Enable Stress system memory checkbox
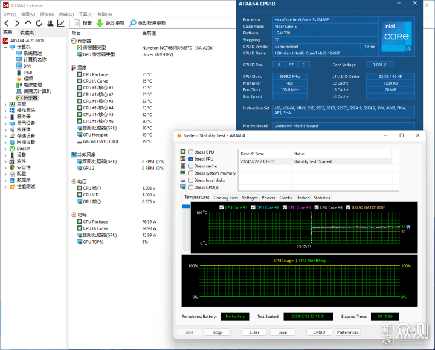 pyautogui.click(x=191, y=173)
